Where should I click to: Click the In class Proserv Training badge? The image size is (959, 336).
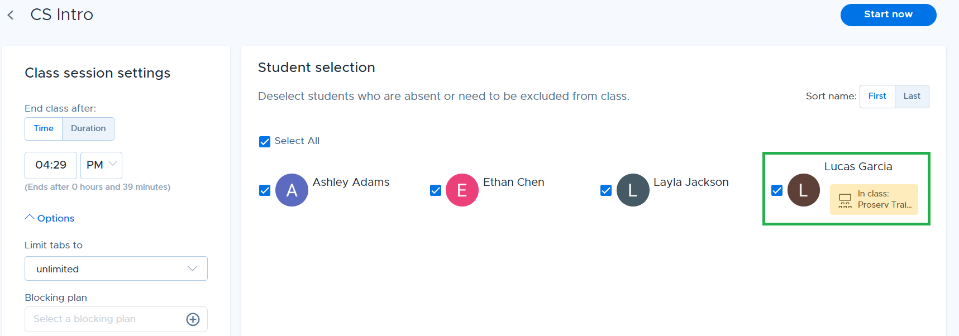[x=874, y=199]
